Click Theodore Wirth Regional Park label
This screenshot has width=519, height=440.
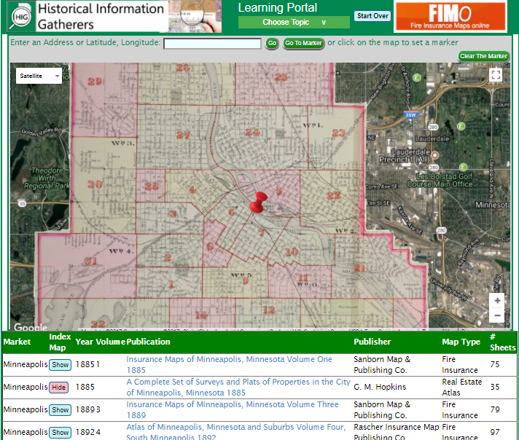pyautogui.click(x=47, y=178)
